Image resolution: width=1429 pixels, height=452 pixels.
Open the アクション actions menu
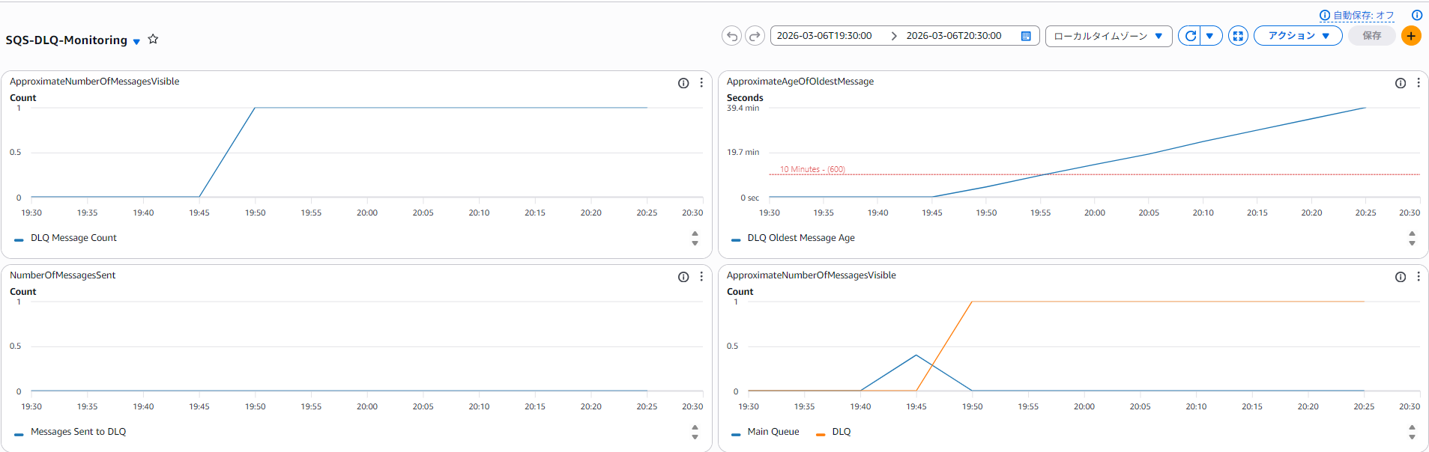1297,36
